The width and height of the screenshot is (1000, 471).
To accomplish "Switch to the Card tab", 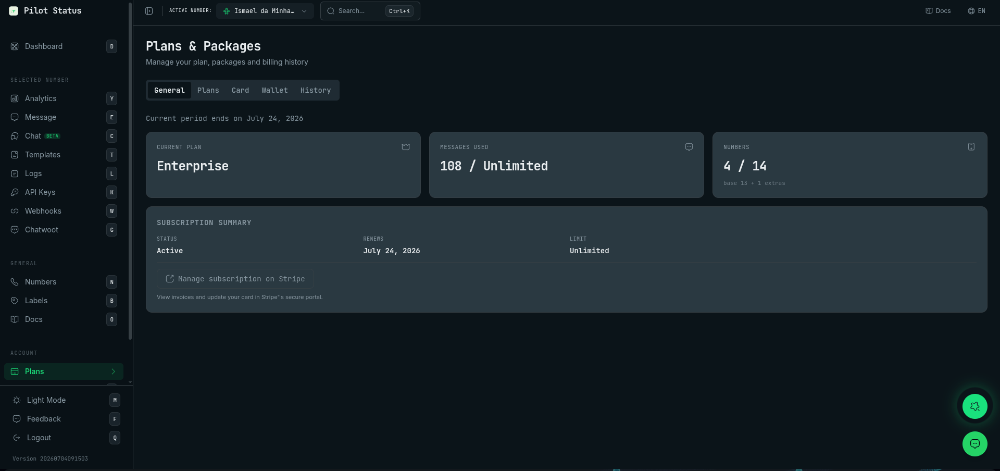I will pos(240,90).
